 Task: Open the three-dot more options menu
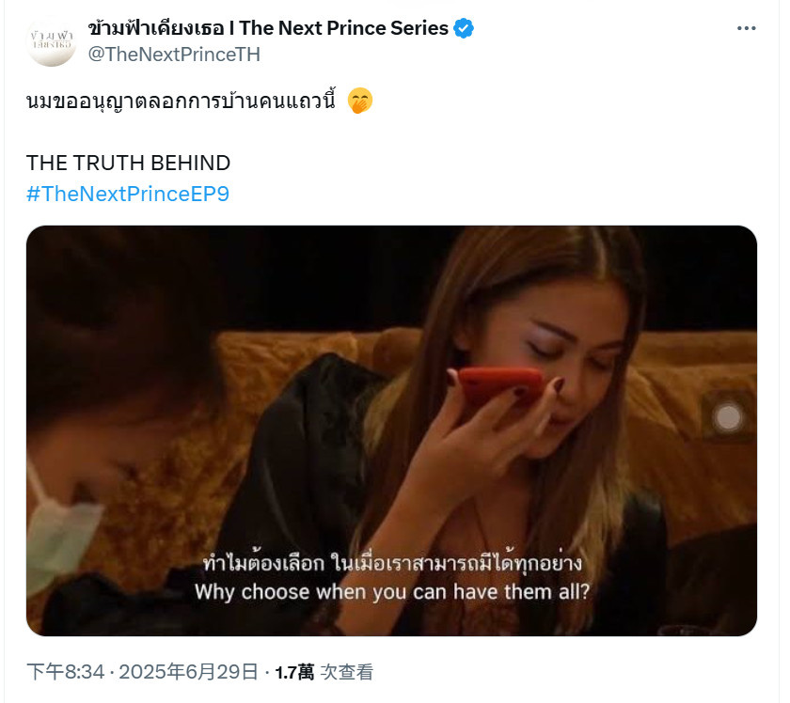tap(746, 28)
